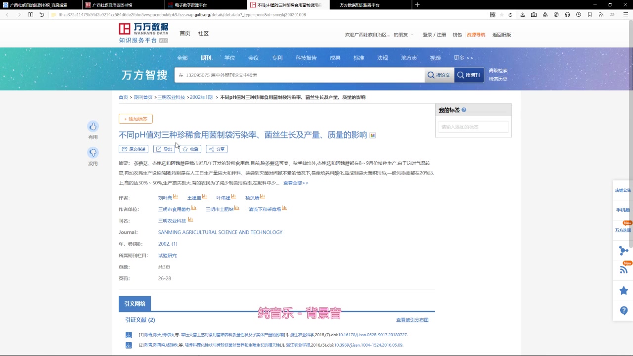Open the 引文网络 tab
633x356 pixels.
point(135,304)
